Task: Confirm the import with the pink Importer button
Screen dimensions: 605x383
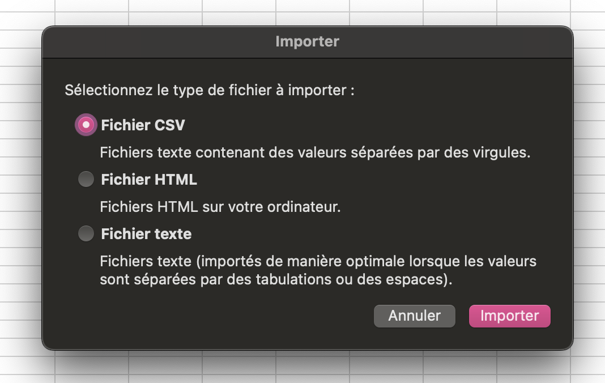Action: click(x=509, y=316)
